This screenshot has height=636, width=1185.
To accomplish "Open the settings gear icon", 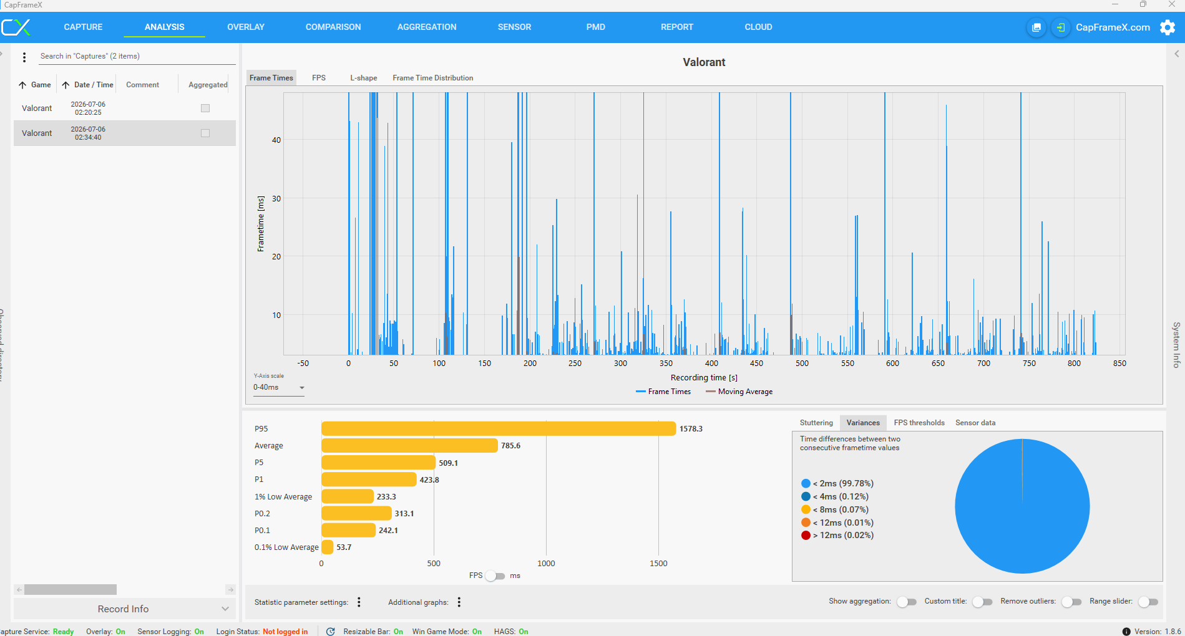I will (x=1167, y=27).
